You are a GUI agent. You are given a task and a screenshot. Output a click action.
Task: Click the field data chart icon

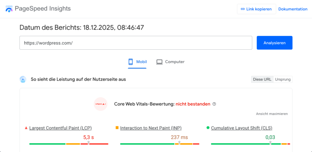[x=23, y=79]
